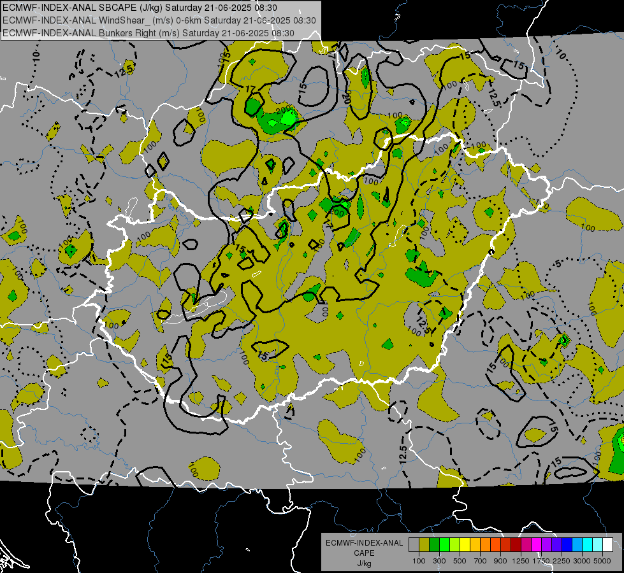Click the olive swatch in CAPE legend
The height and width of the screenshot is (573, 624).
tap(424, 545)
